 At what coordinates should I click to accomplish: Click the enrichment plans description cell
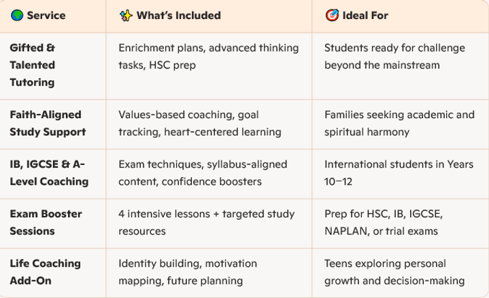click(x=209, y=66)
